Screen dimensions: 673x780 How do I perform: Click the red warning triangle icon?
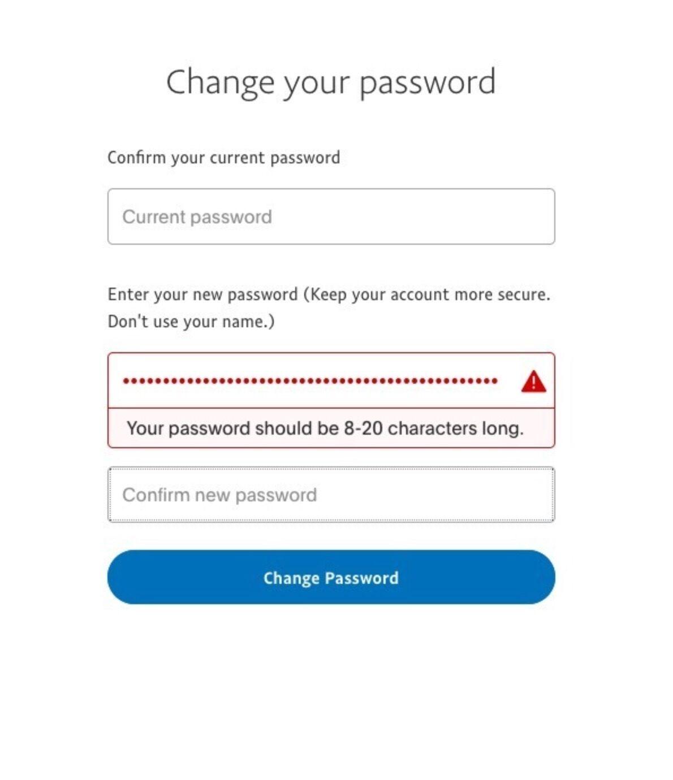tap(533, 381)
